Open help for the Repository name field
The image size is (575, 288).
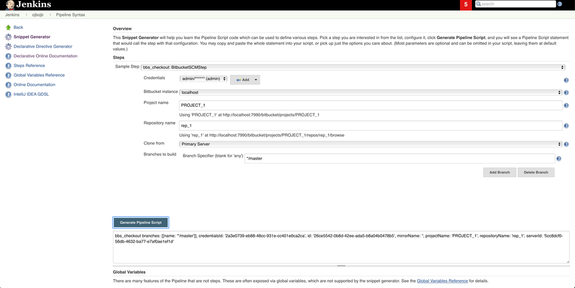click(x=566, y=126)
